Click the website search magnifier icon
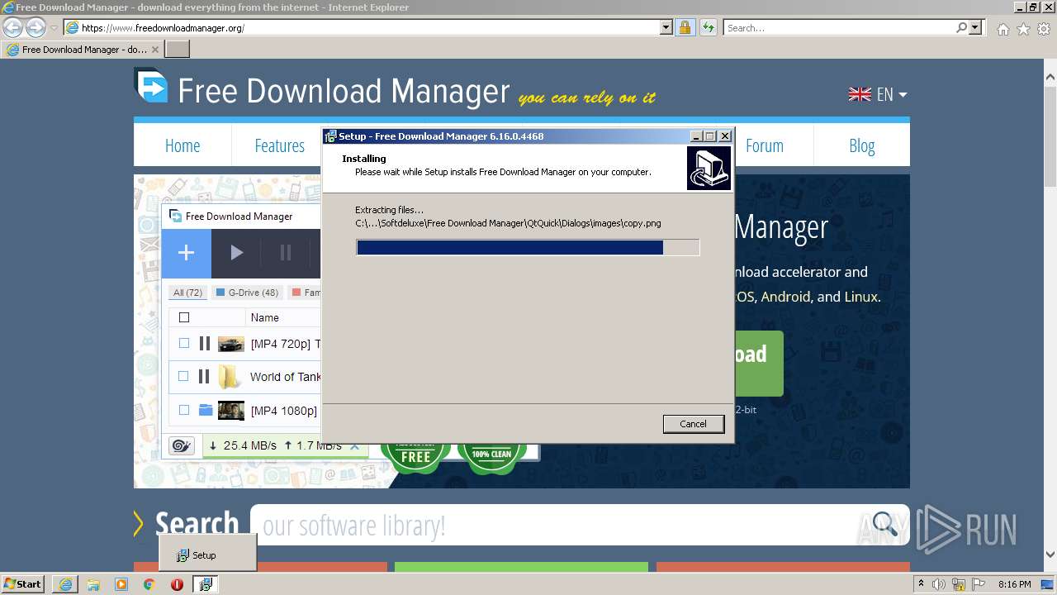Image resolution: width=1057 pixels, height=595 pixels. [x=884, y=524]
